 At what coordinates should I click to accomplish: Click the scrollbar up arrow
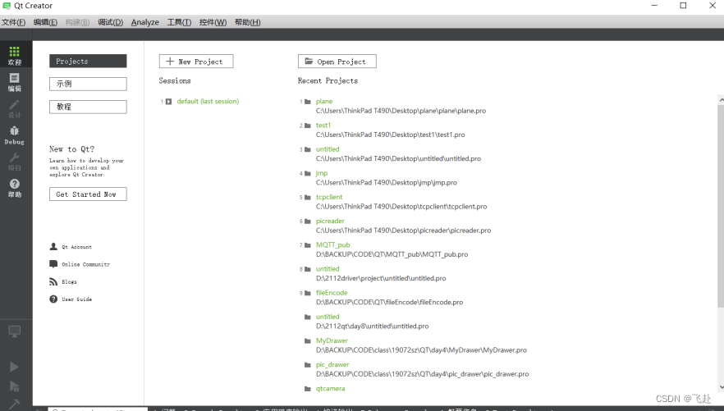click(x=721, y=99)
